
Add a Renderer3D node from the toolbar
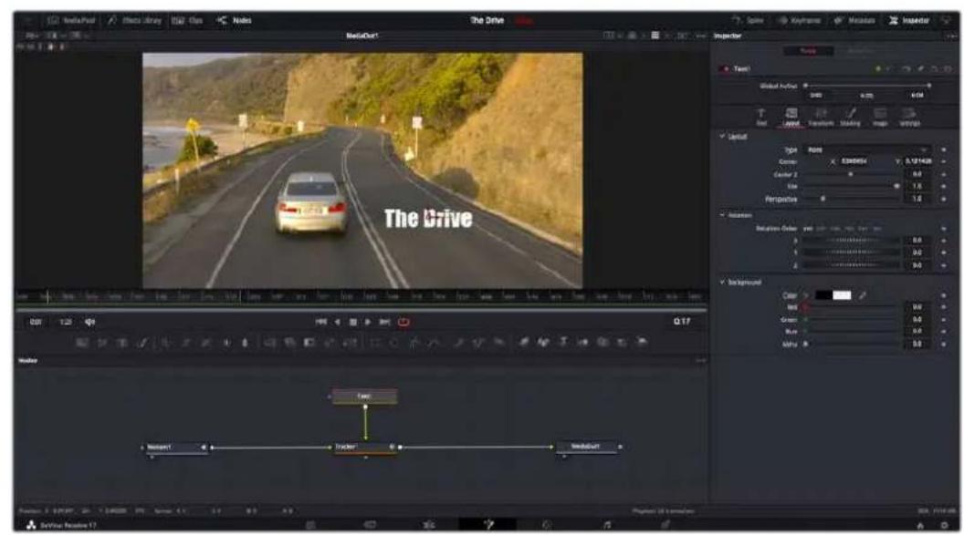click(x=643, y=343)
